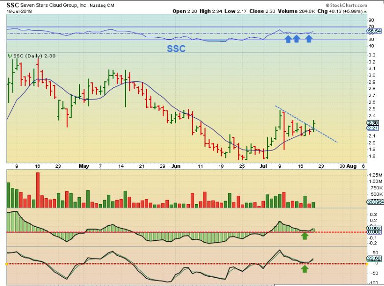This screenshot has height=286, width=384.
Task: Click the 10 level on the RSI axis
Action: pyautogui.click(x=371, y=46)
